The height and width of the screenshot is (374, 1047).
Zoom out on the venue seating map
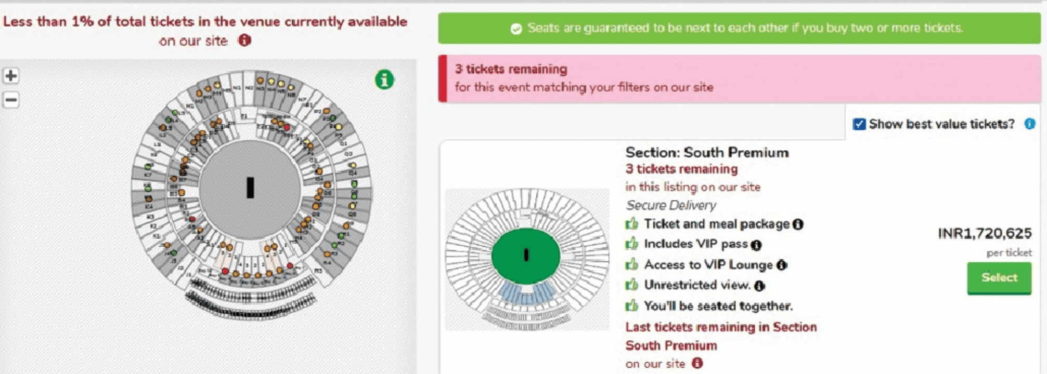click(11, 100)
